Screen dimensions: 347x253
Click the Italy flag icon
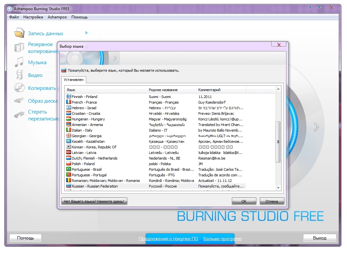[68, 130]
